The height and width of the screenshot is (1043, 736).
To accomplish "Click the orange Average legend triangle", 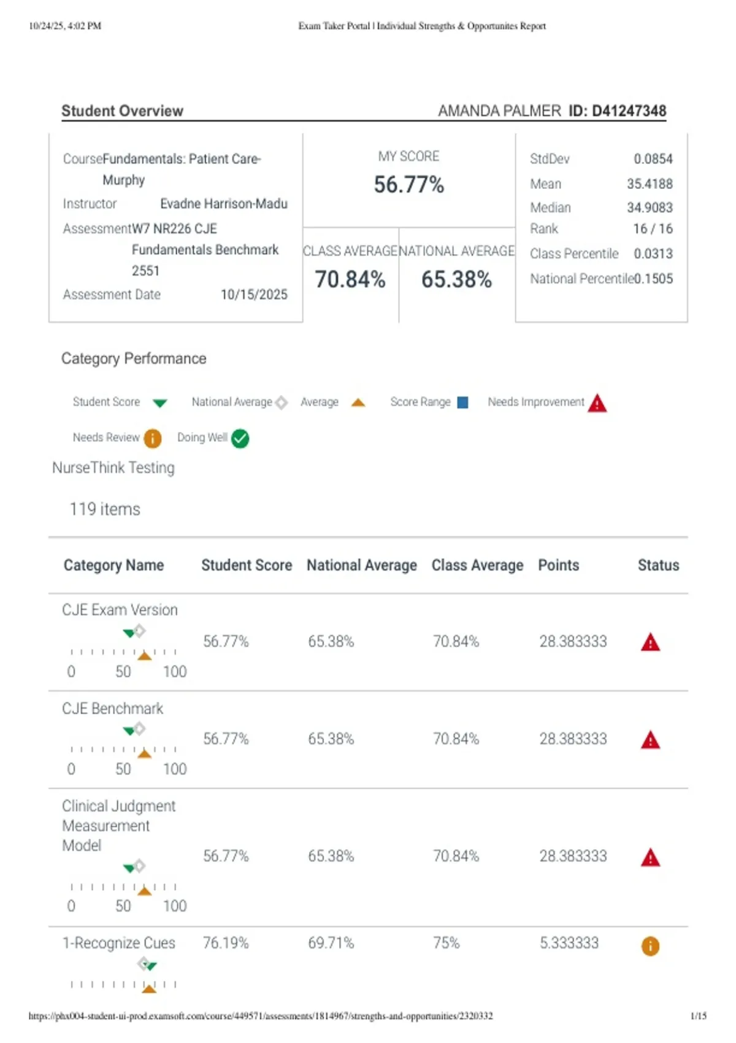I will click(x=358, y=403).
